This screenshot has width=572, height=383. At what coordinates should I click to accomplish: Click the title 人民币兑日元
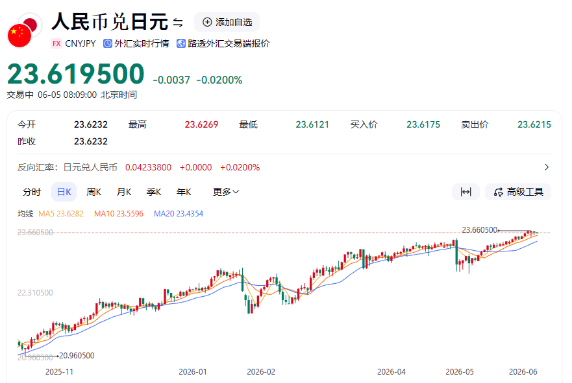tap(110, 22)
